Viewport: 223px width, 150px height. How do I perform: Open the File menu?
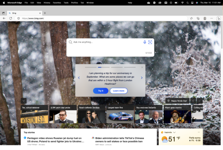coord(26,3)
